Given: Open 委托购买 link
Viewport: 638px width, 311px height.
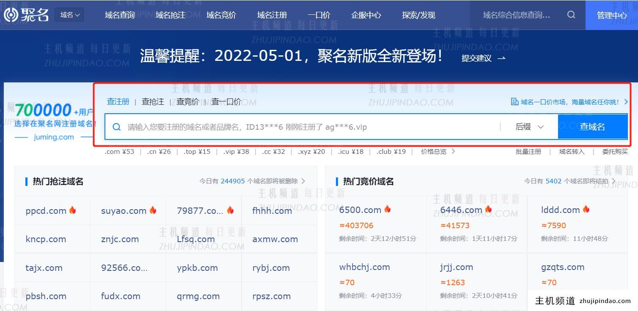Looking at the screenshot, I should coord(615,151).
